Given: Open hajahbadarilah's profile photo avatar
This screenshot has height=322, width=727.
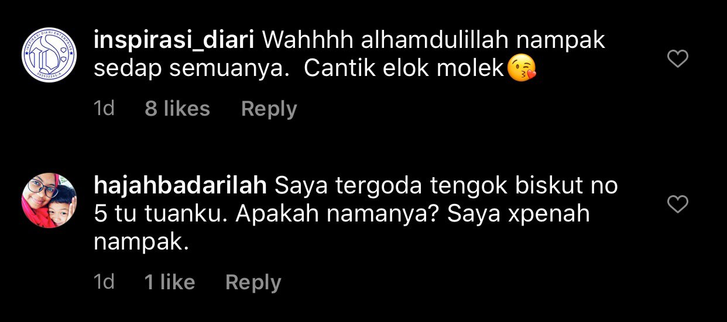Looking at the screenshot, I should tap(49, 200).
